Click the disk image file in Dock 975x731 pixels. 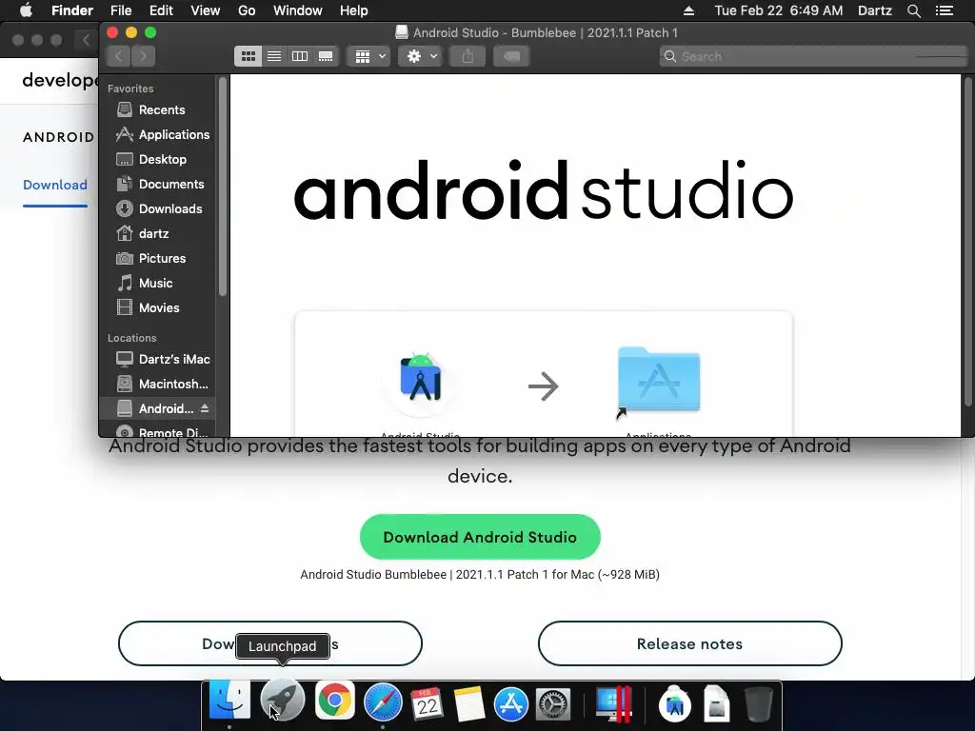(x=716, y=703)
